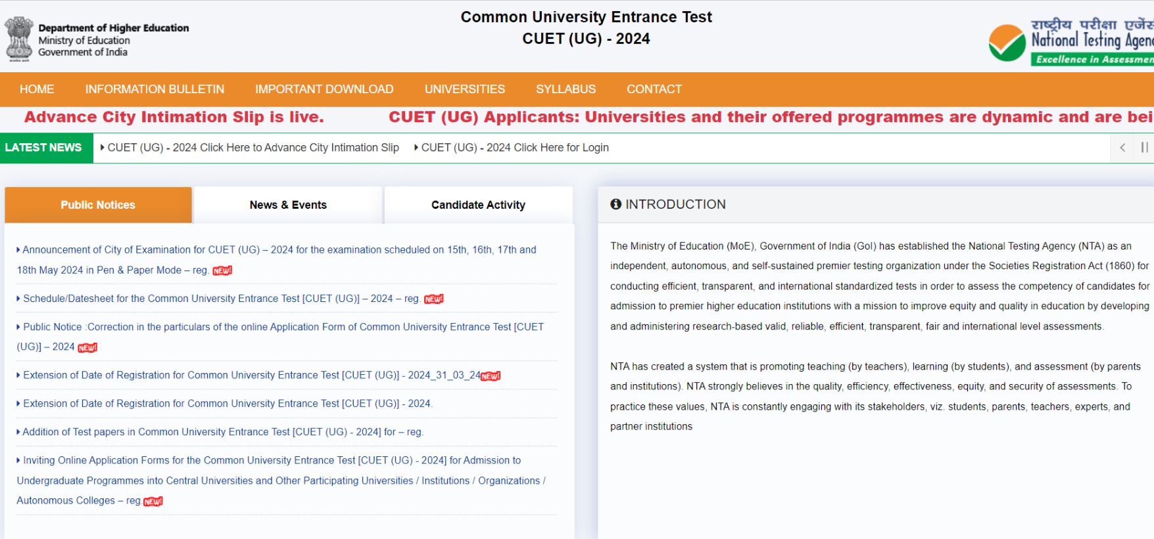Open Extension of Date notice ending '- 2024.'

(225, 404)
